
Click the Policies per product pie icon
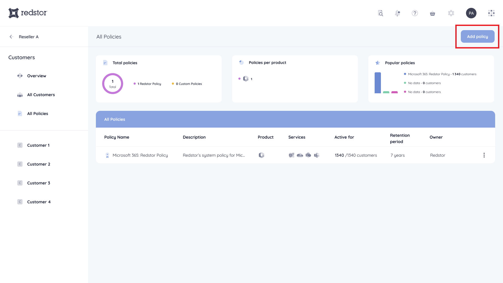click(x=241, y=62)
